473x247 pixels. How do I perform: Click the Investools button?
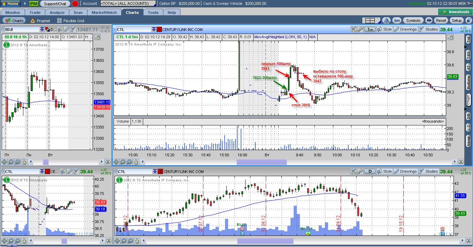pos(456,12)
